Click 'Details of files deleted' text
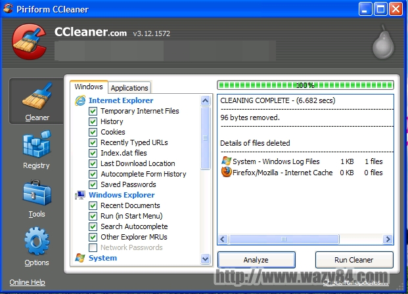Image resolution: width=408 pixels, height=294 pixels. click(255, 143)
